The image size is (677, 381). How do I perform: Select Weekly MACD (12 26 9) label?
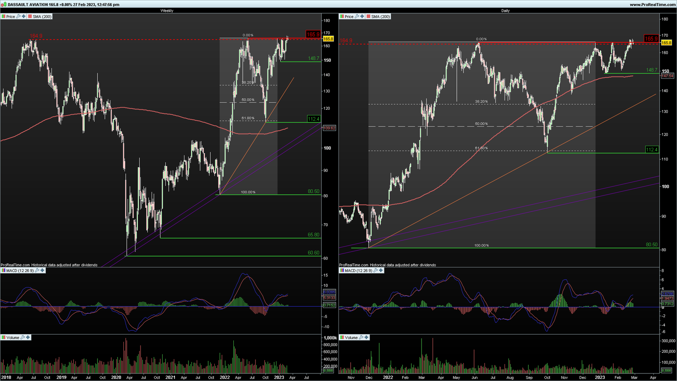(20, 270)
